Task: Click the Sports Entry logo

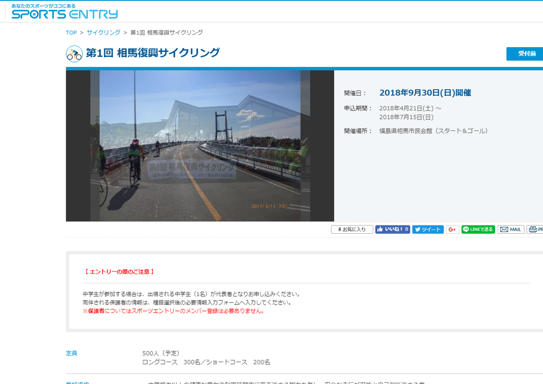Action: point(64,12)
